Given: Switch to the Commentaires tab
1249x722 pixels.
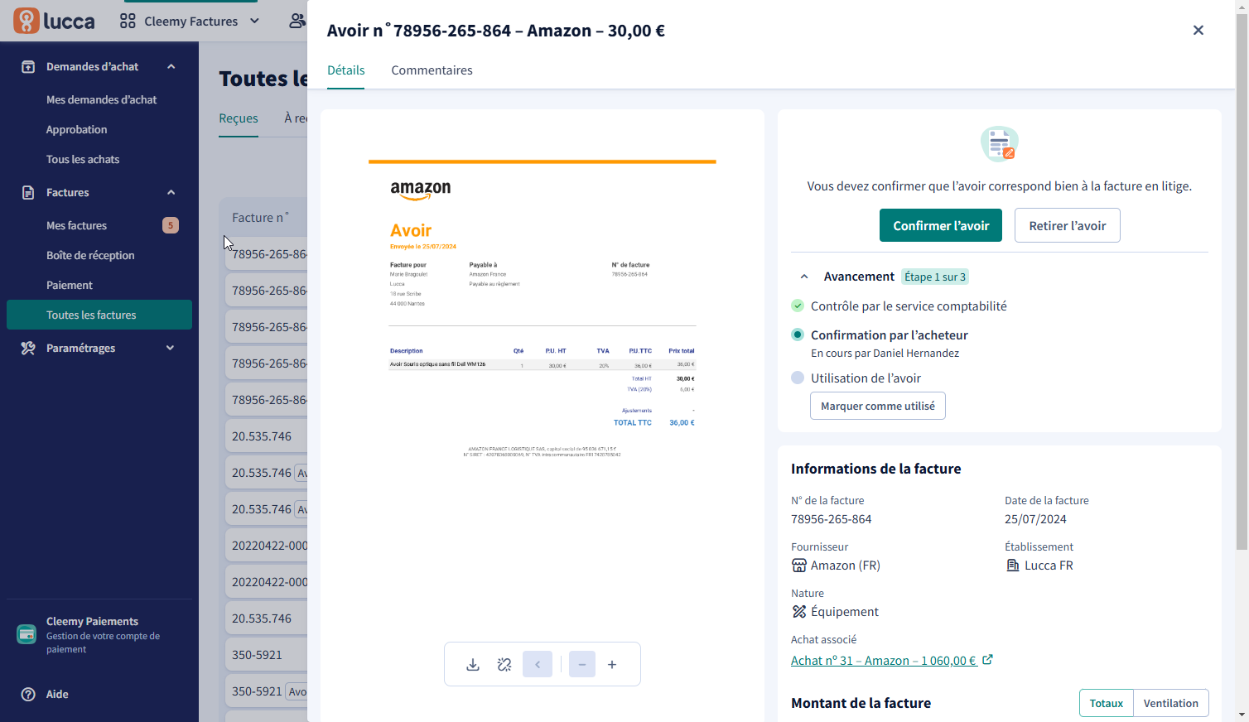Looking at the screenshot, I should pyautogui.click(x=432, y=70).
